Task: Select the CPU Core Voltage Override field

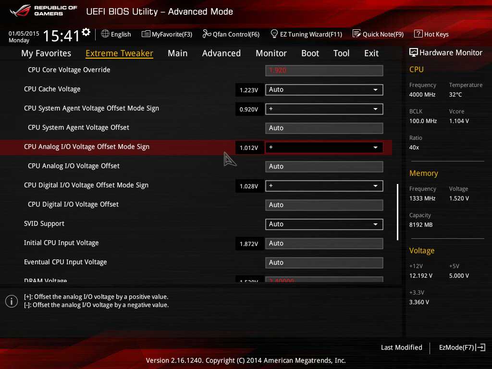Action: coord(324,71)
